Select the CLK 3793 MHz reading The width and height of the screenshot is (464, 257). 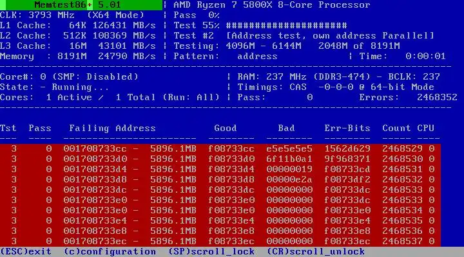pos(37,15)
